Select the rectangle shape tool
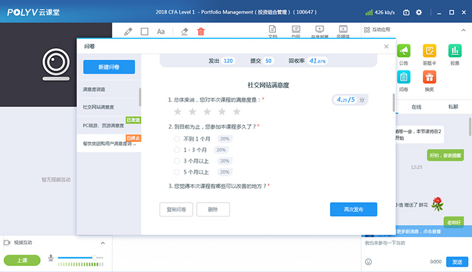Screen dimensions: 472x272 click(145, 31)
